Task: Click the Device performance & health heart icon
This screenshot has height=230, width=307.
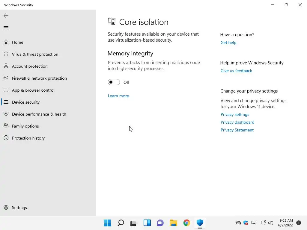Action: tap(6, 114)
